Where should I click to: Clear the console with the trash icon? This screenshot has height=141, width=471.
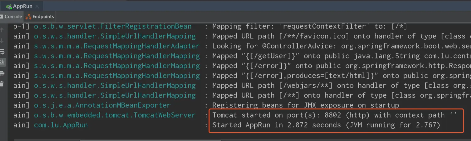coord(2,83)
